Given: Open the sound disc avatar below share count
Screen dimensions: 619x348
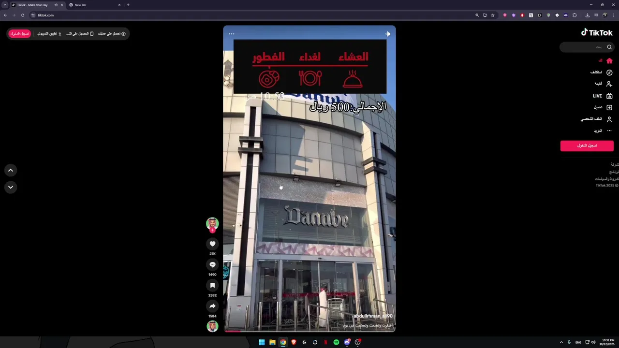Looking at the screenshot, I should [212, 326].
